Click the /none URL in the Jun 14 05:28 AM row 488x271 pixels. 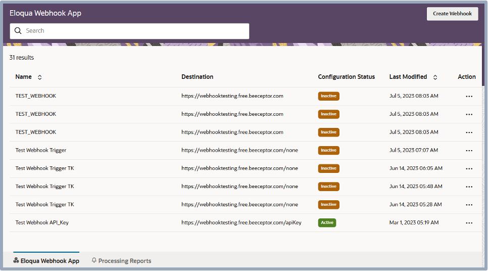pyautogui.click(x=239, y=204)
